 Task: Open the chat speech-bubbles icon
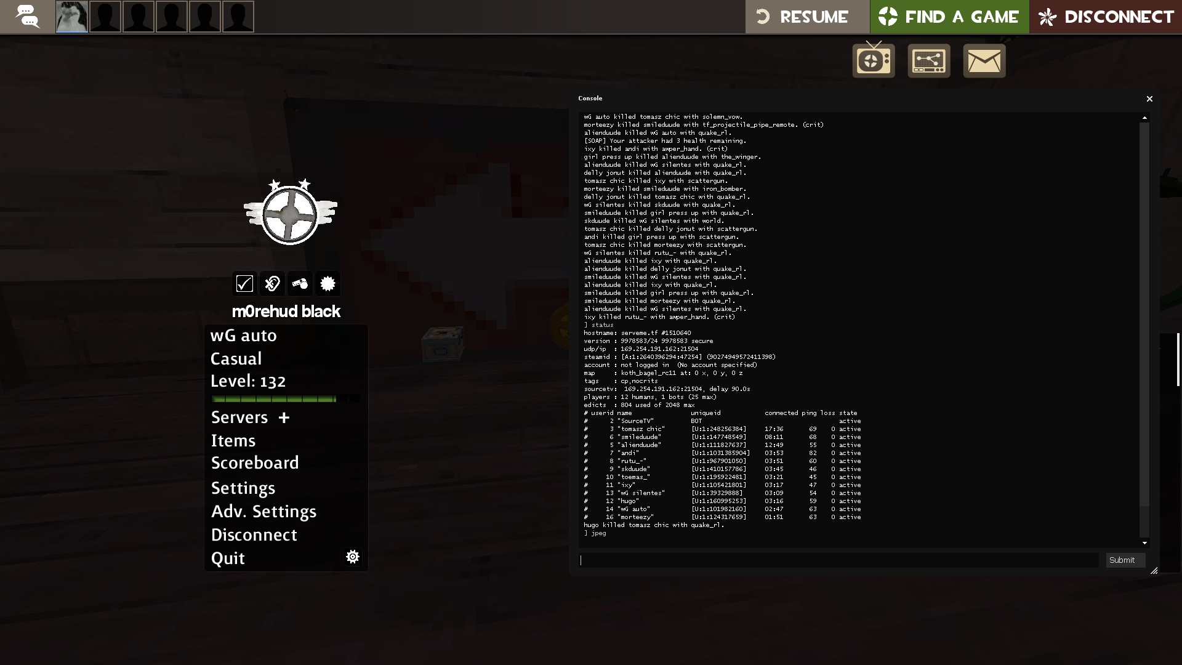coord(27,17)
